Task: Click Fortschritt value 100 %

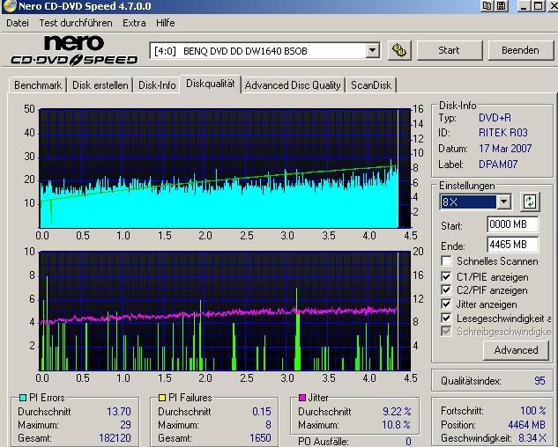Action: pos(533,411)
